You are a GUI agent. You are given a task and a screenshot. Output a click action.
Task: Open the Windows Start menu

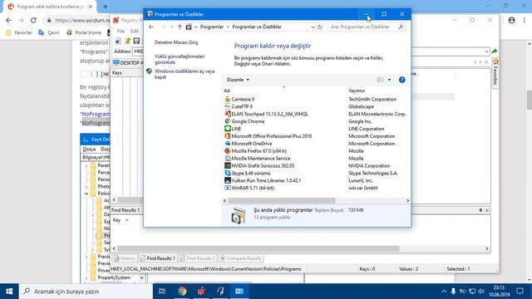tap(9, 292)
